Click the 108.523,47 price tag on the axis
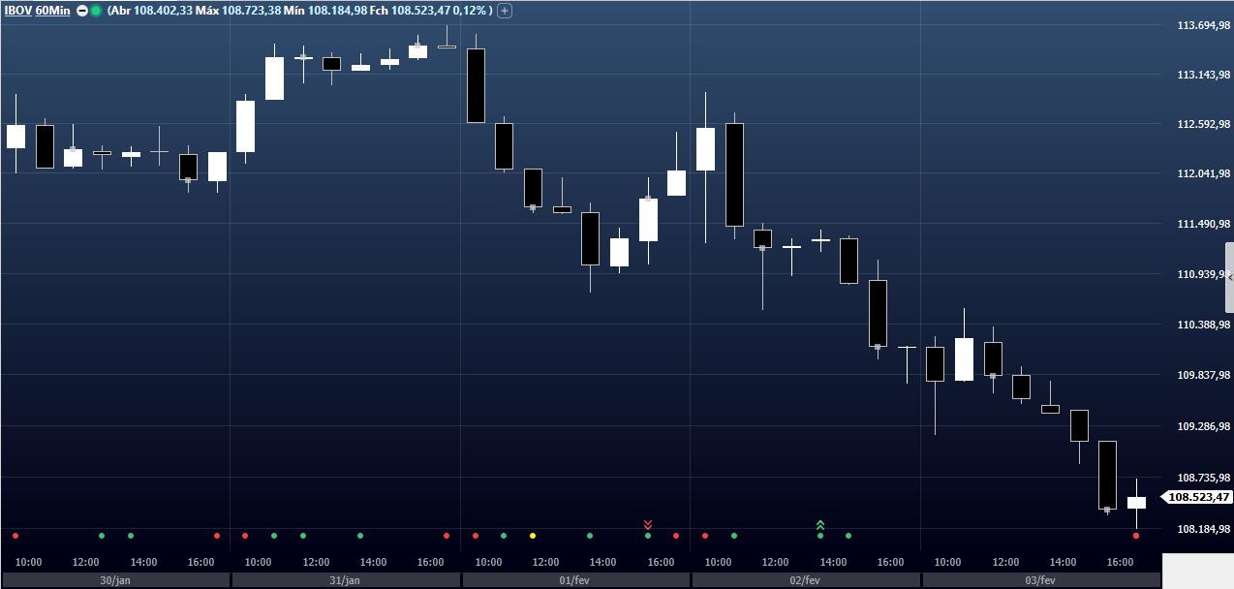 pyautogui.click(x=1196, y=498)
